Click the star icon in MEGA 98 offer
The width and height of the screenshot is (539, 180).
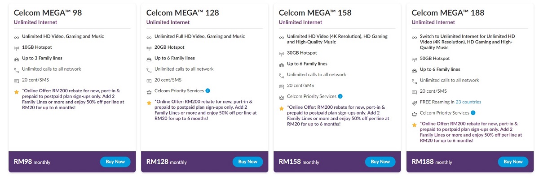[17, 92]
